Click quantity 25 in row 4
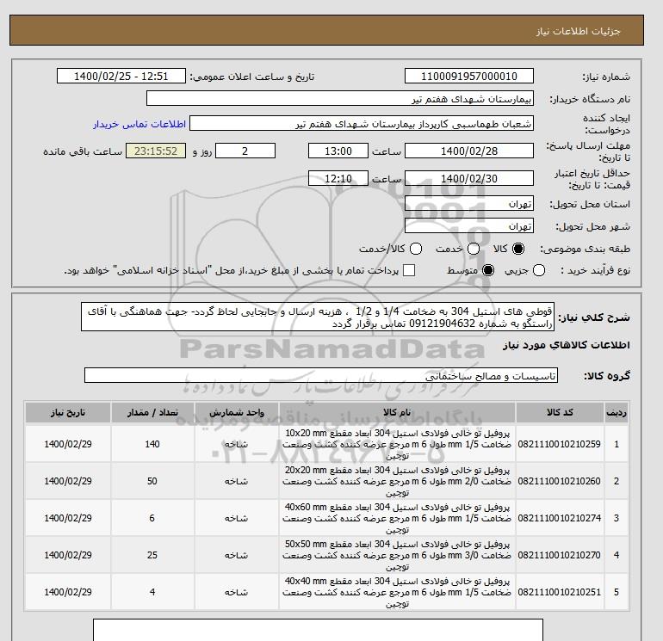This screenshot has width=663, height=641. tap(152, 555)
